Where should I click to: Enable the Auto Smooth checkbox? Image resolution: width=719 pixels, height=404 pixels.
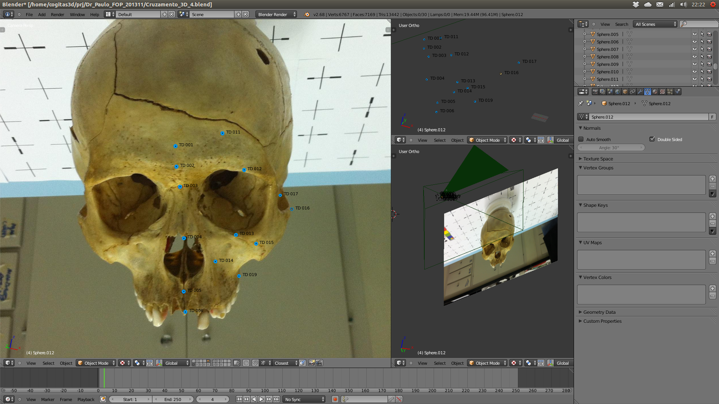[581, 139]
